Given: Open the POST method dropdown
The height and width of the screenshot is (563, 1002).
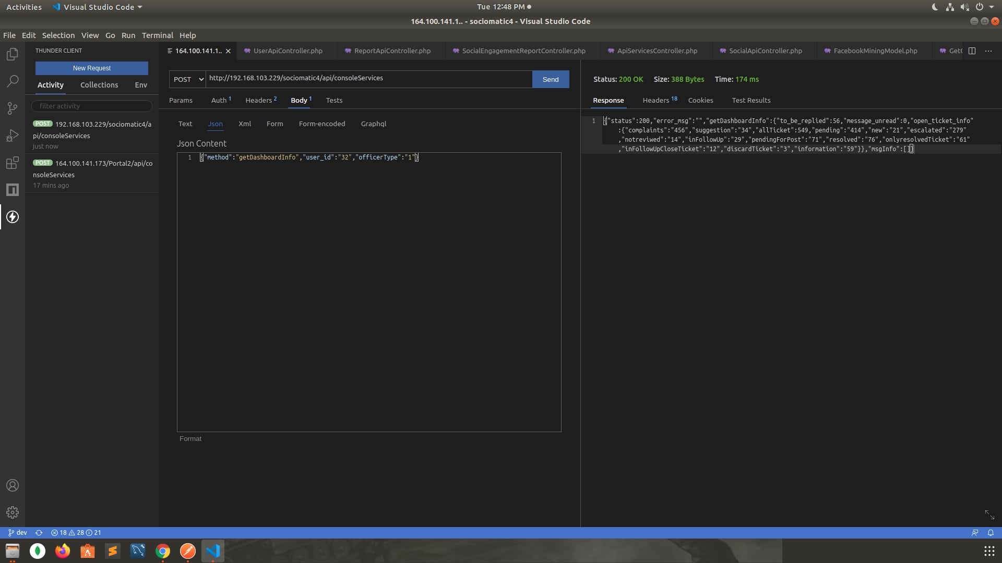Looking at the screenshot, I should coord(187,79).
